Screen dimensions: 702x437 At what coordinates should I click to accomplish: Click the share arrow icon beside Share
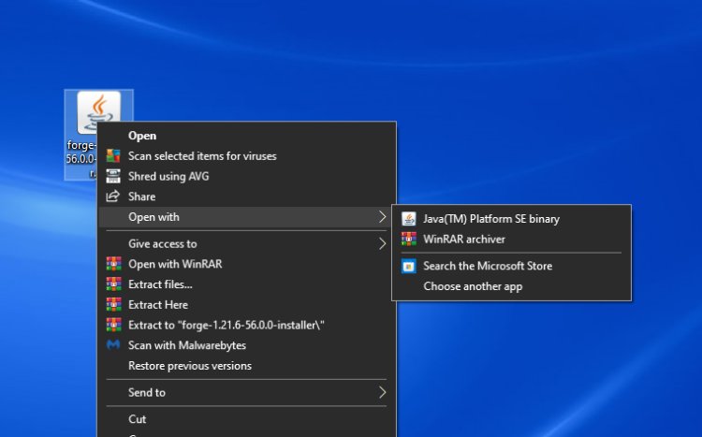click(113, 197)
